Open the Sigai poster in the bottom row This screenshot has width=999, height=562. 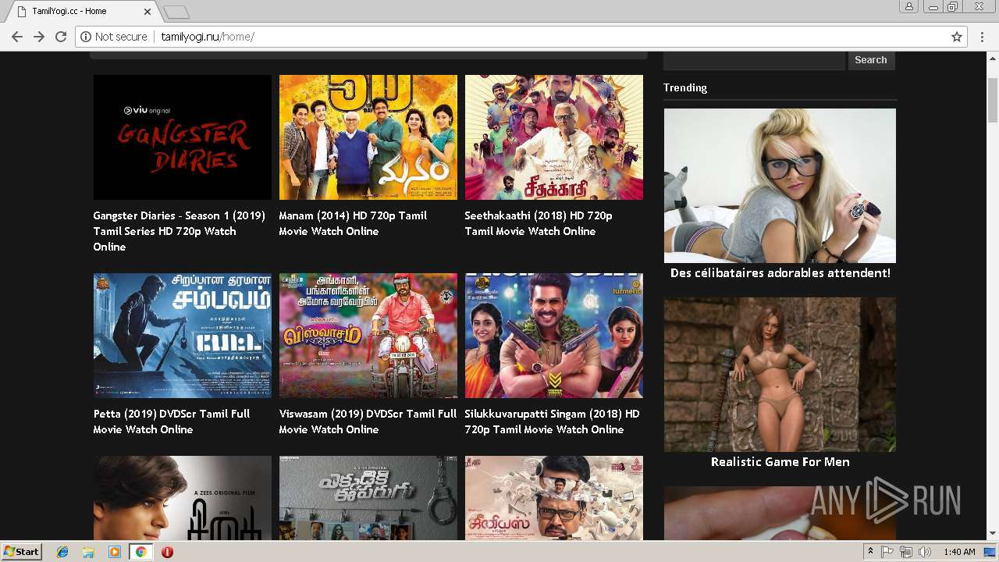click(183, 498)
